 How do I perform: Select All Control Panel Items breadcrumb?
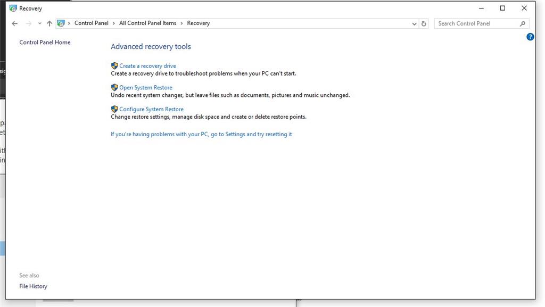(148, 23)
